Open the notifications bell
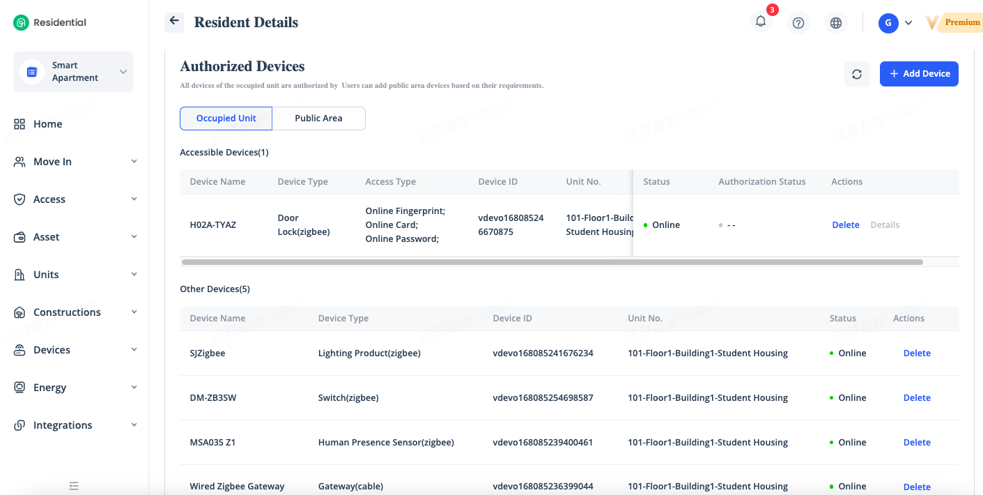983x495 pixels. (x=761, y=22)
